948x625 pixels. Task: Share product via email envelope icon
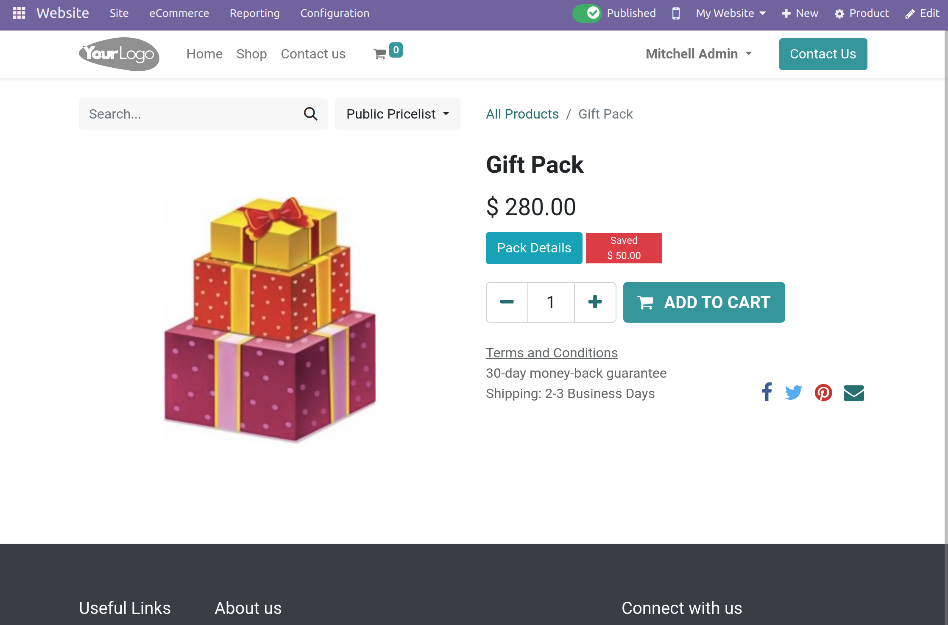tap(853, 393)
